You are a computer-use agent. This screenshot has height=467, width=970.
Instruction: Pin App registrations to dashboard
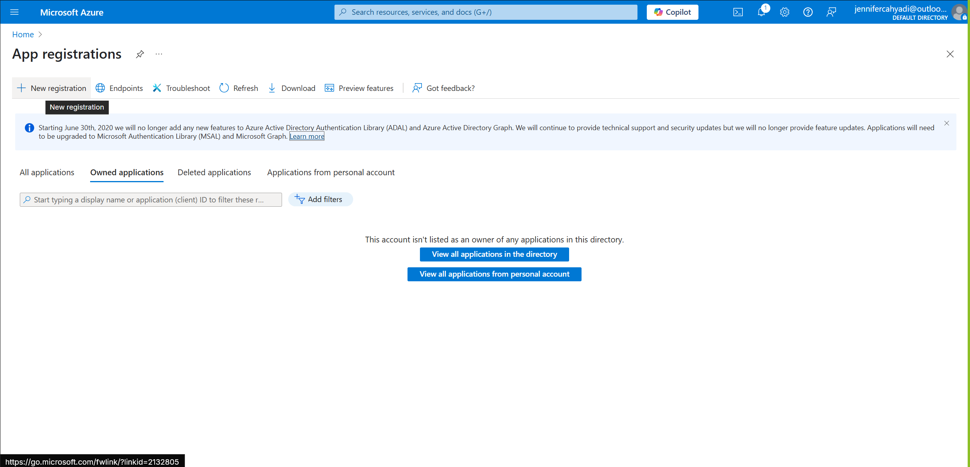point(140,54)
